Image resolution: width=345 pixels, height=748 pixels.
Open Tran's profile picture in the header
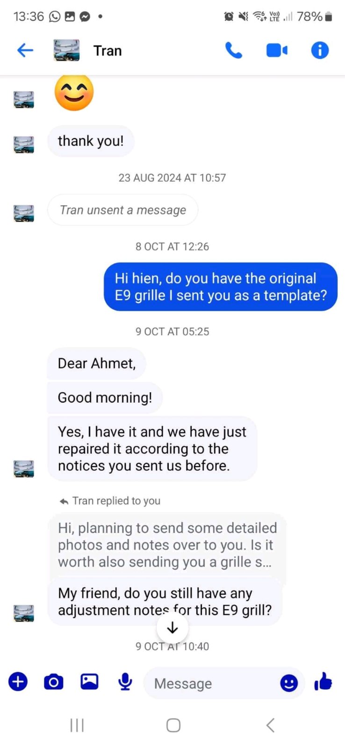pyautogui.click(x=66, y=50)
